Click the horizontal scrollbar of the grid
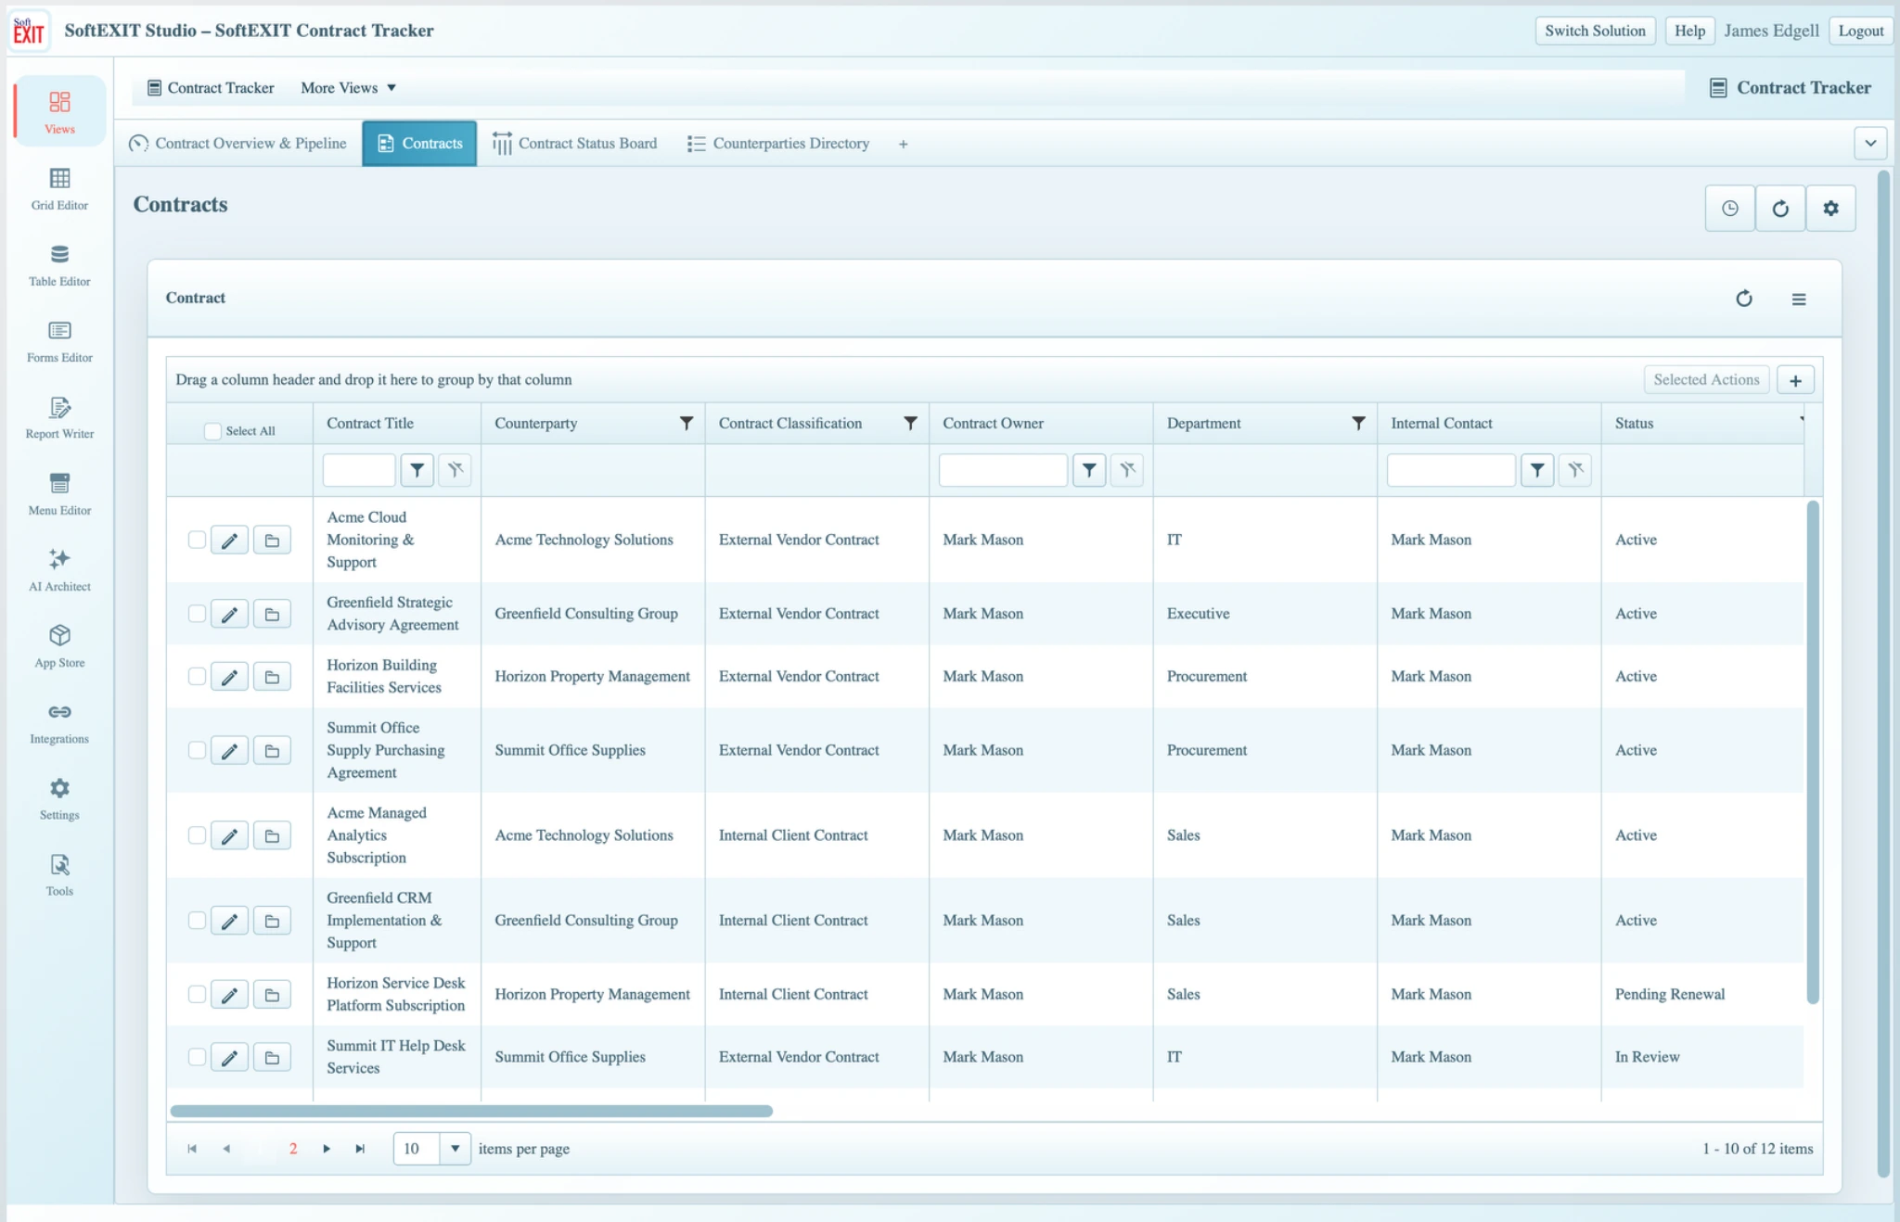Screen dimensions: 1900x1222 tap(471, 1111)
